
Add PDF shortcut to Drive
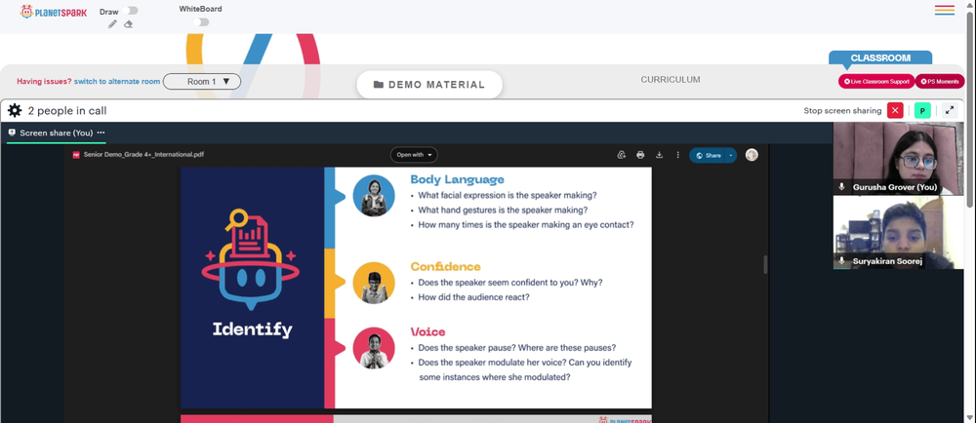click(x=621, y=155)
